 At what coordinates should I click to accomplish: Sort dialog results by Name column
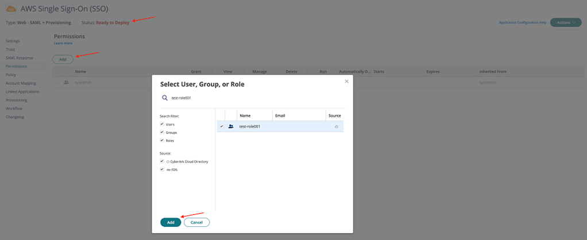(x=254, y=116)
